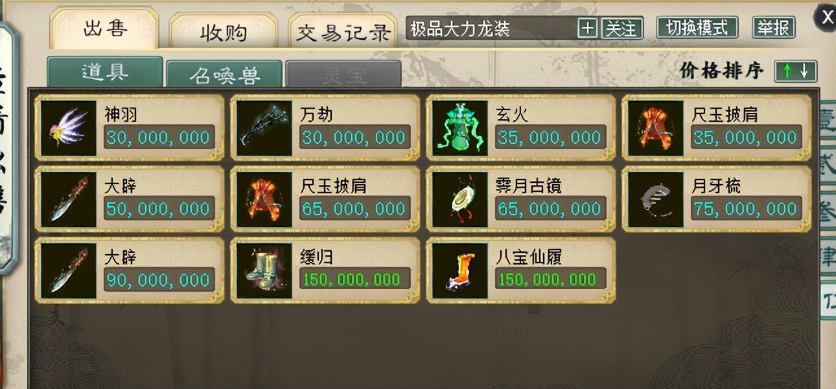Click the 大辟 listing priced 90,000,000
The height and width of the screenshot is (389, 836).
click(x=130, y=270)
